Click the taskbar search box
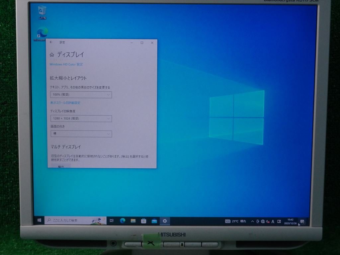The image size is (340, 255). click(x=75, y=220)
